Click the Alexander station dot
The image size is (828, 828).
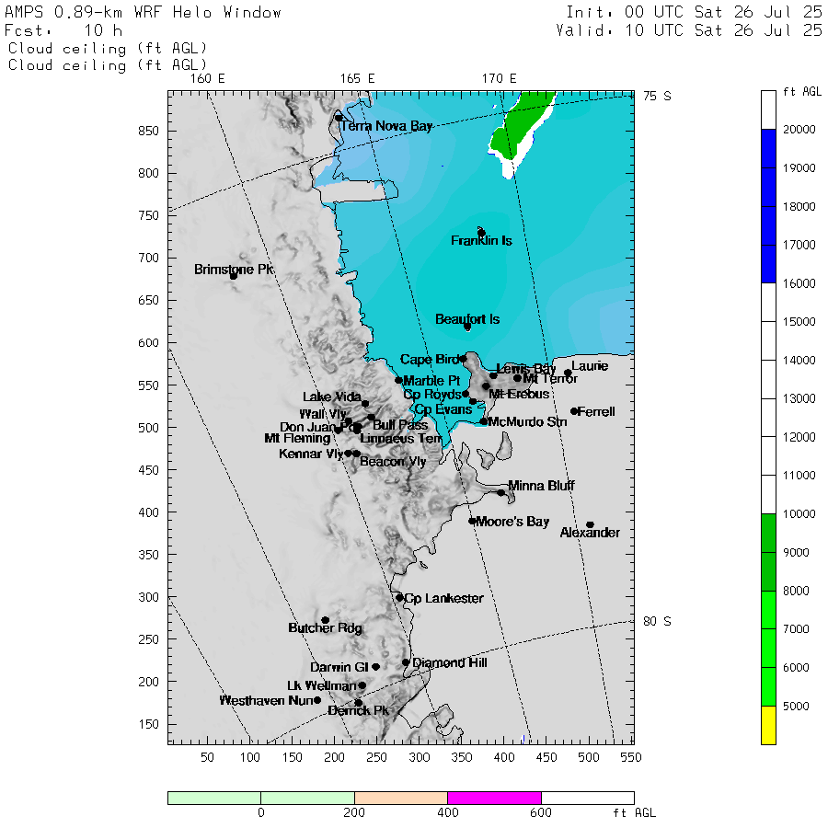coord(590,525)
